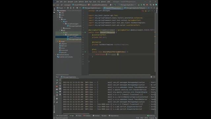The image size is (211, 119).
Task: Open Run panel settings gear
Action: pos(151,77)
